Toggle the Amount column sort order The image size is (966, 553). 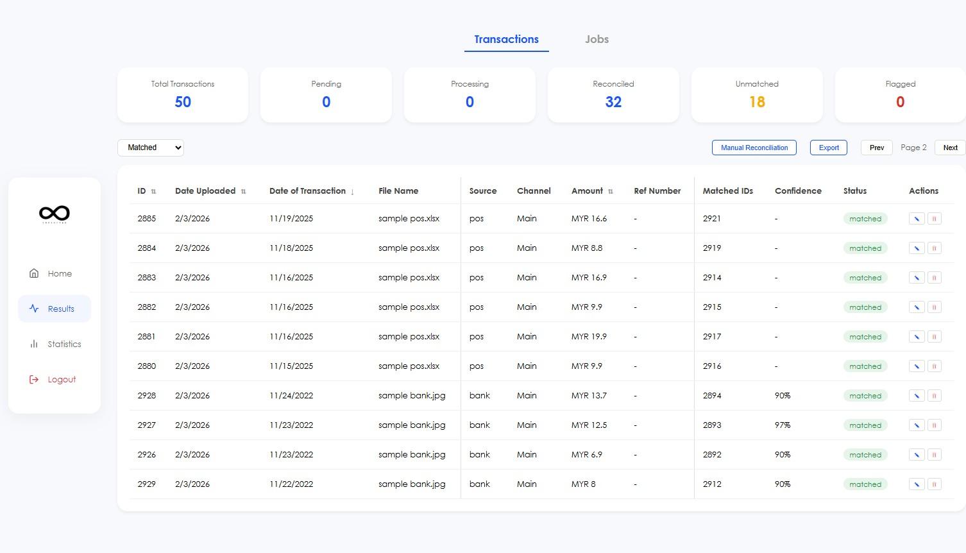click(610, 191)
